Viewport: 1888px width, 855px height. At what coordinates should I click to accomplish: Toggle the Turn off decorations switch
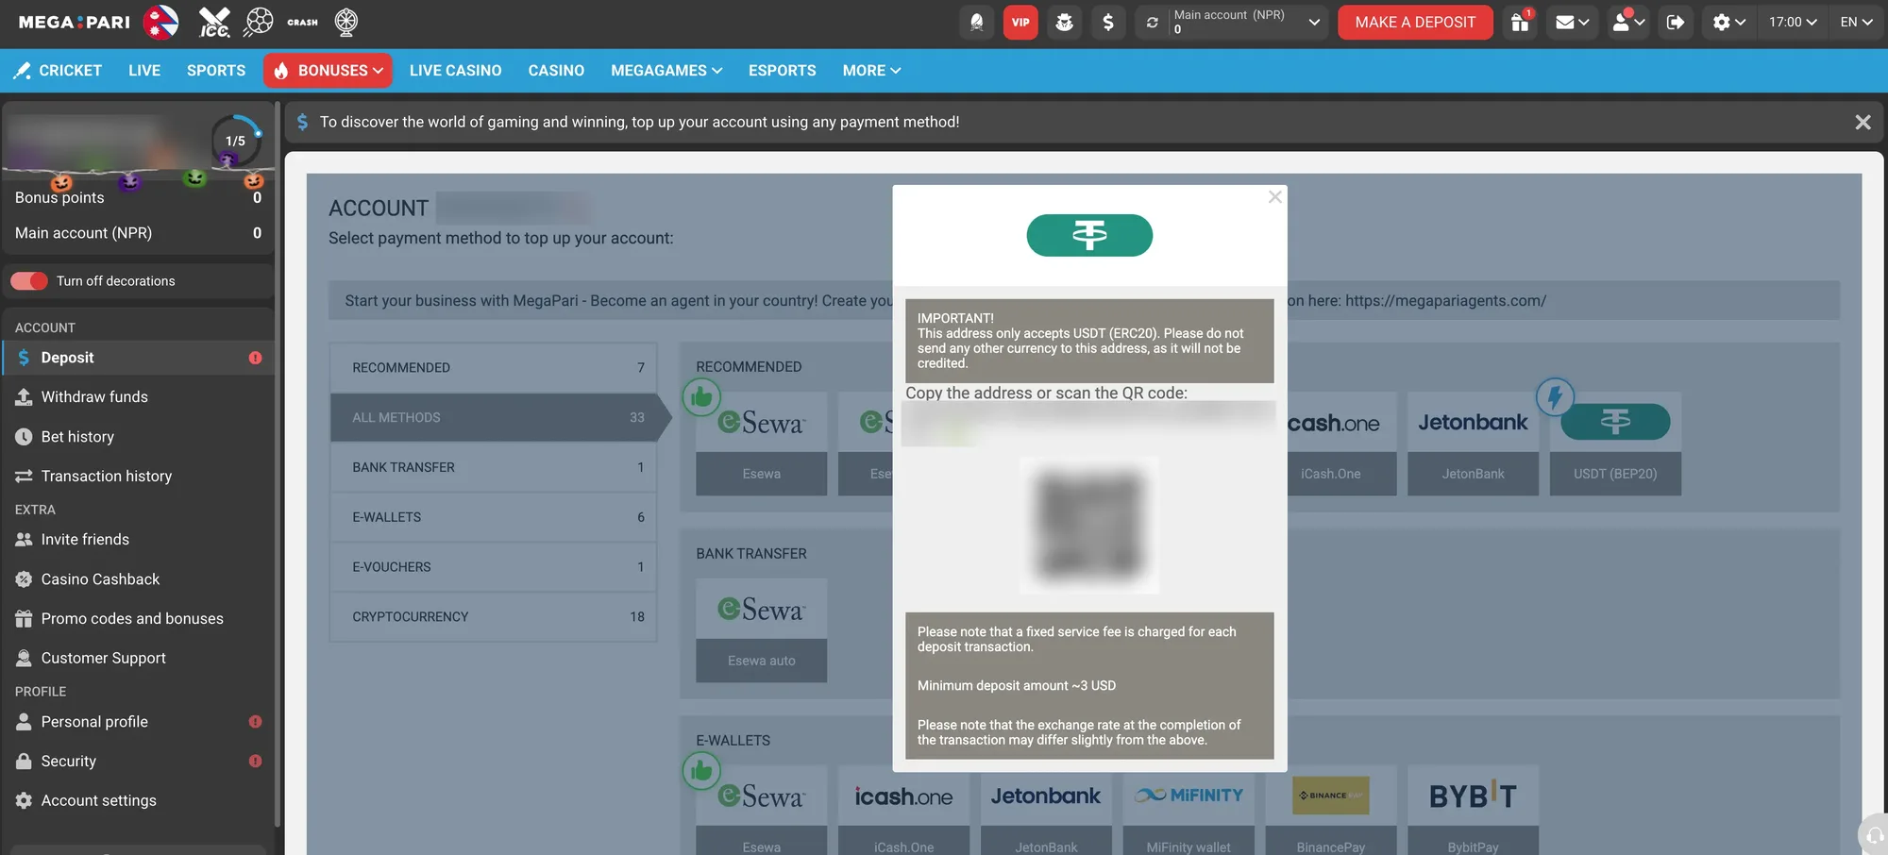(x=29, y=281)
